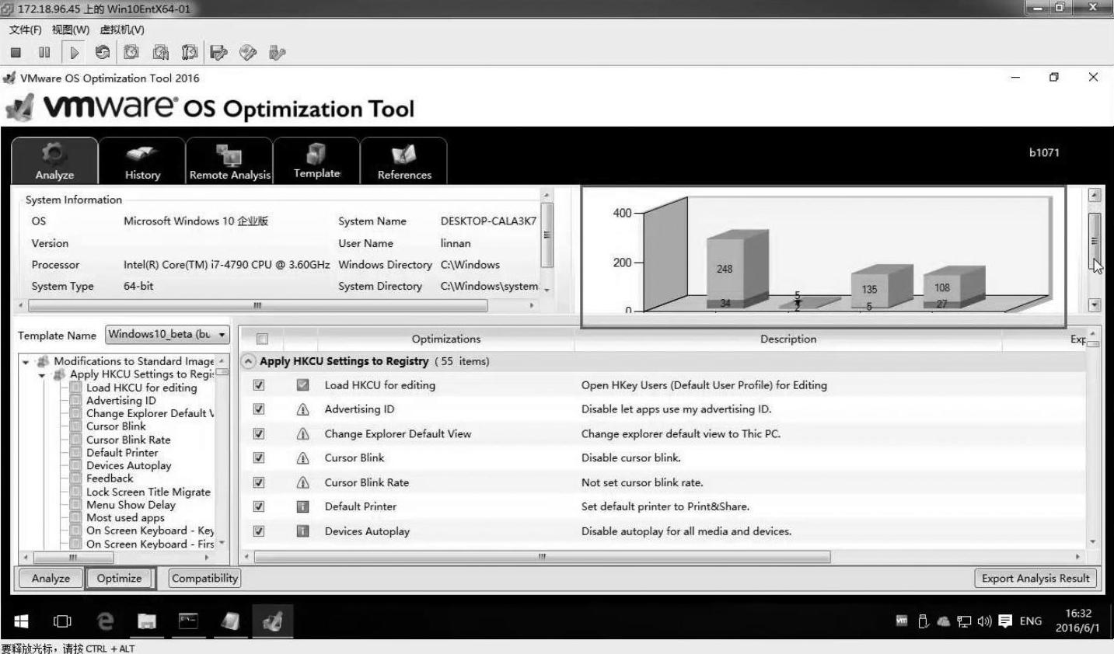Screen dimensions: 1114x654
Task: Toggle the select-all checkbox in the Optimizations header
Action: 262,339
